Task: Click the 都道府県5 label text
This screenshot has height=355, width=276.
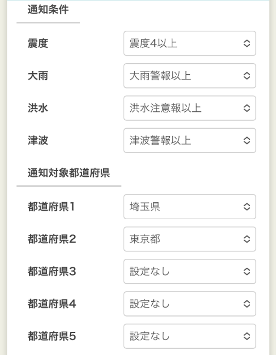Action: (52, 336)
